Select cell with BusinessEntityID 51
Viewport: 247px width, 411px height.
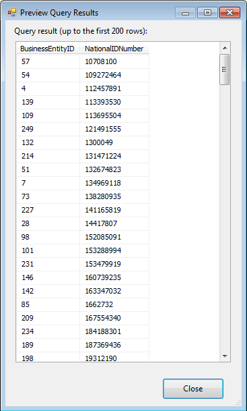tap(48, 169)
